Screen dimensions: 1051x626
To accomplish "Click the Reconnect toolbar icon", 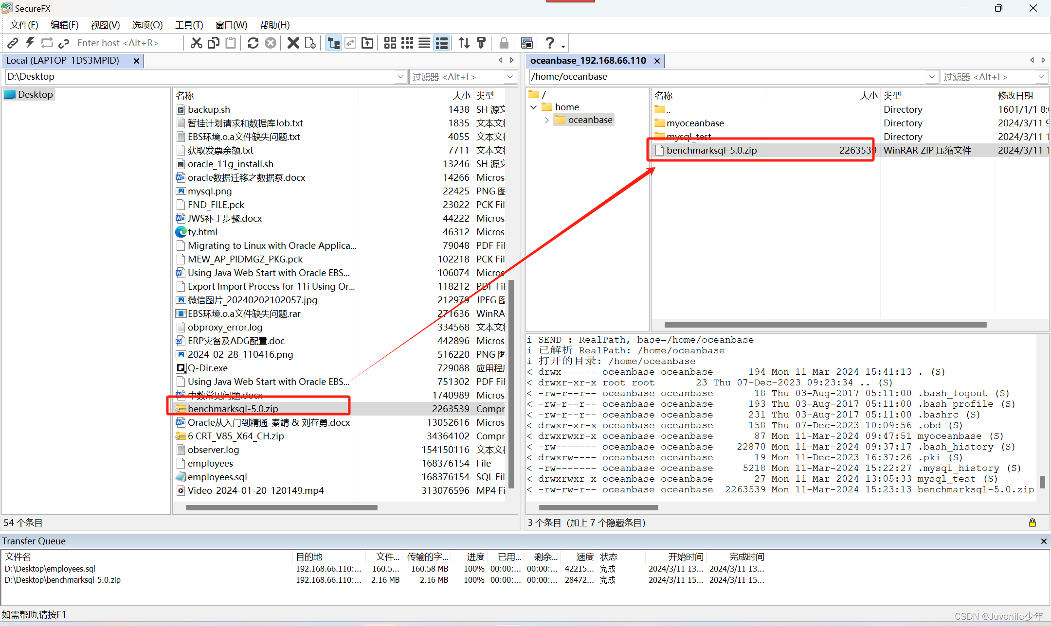I will click(x=47, y=43).
